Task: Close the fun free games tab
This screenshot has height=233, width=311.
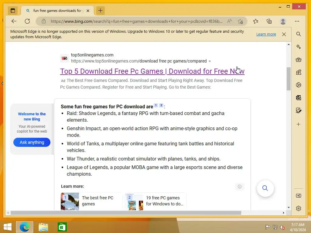Action: pos(88,11)
